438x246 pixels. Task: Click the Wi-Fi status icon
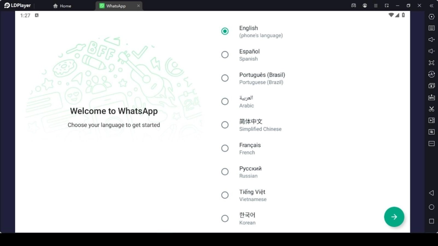[391, 15]
